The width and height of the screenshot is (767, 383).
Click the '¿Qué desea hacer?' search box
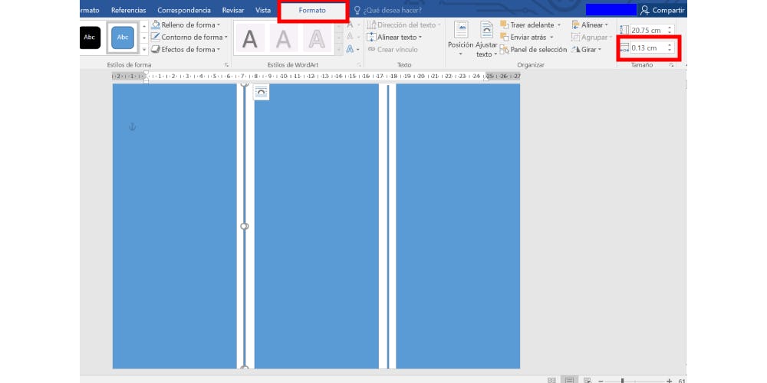388,10
